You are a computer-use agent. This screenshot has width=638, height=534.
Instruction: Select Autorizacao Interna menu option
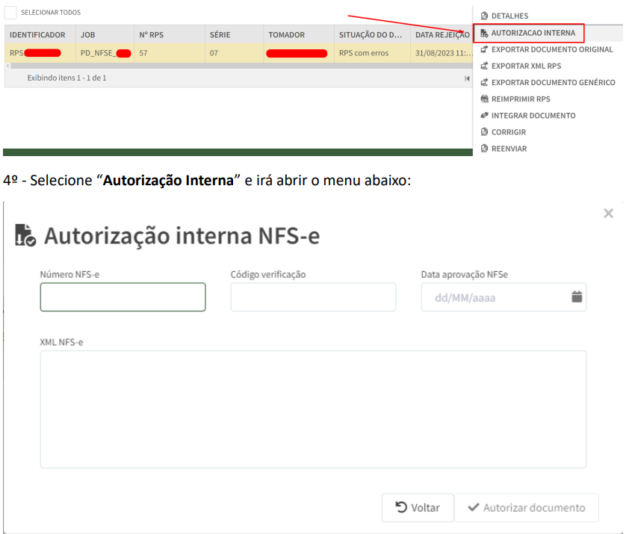coord(533,33)
